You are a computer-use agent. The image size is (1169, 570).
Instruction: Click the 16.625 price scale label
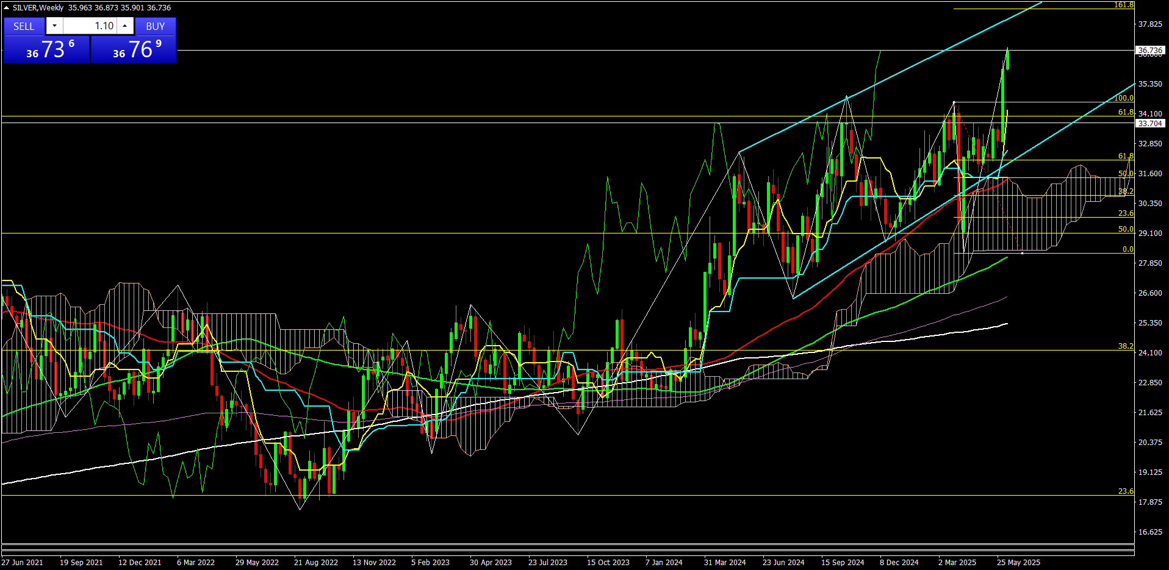point(1150,532)
